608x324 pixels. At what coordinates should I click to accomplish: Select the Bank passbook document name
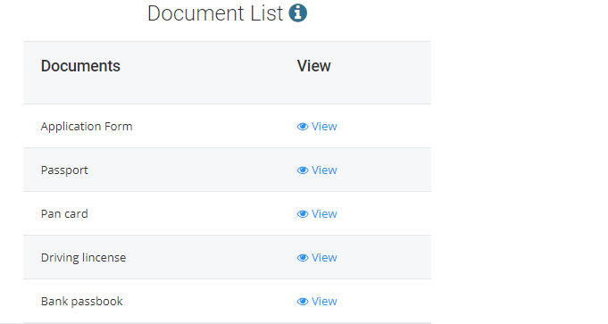point(82,302)
